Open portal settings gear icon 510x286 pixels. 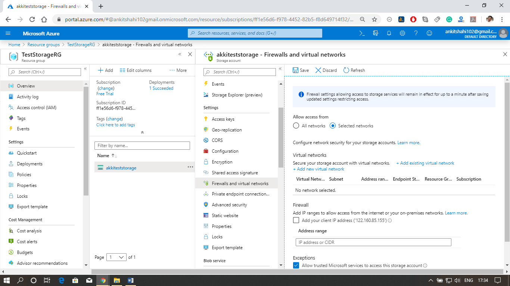(x=402, y=33)
